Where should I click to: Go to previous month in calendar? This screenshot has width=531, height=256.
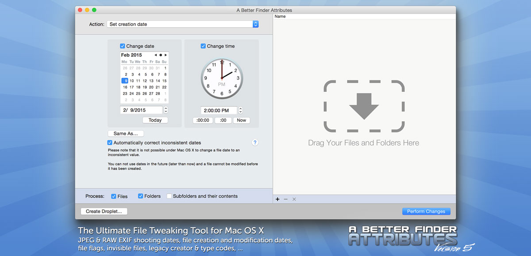click(x=156, y=55)
